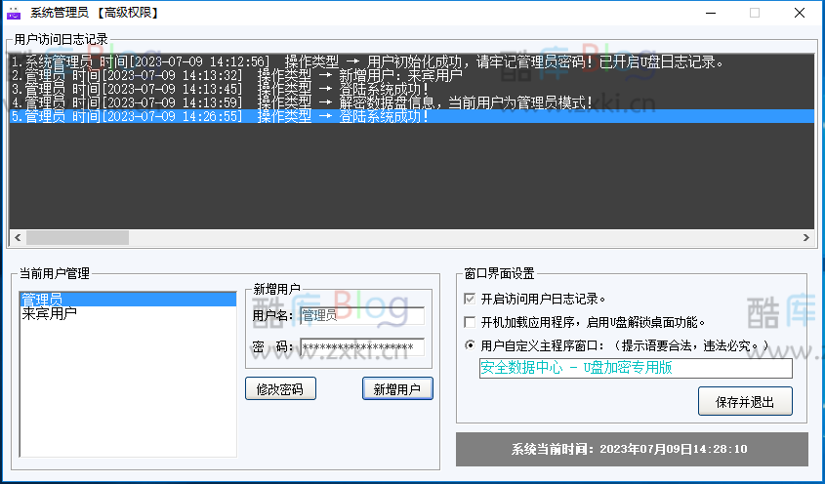Close the 系统管理员 window
Viewport: 825px width, 484px height.
point(800,13)
